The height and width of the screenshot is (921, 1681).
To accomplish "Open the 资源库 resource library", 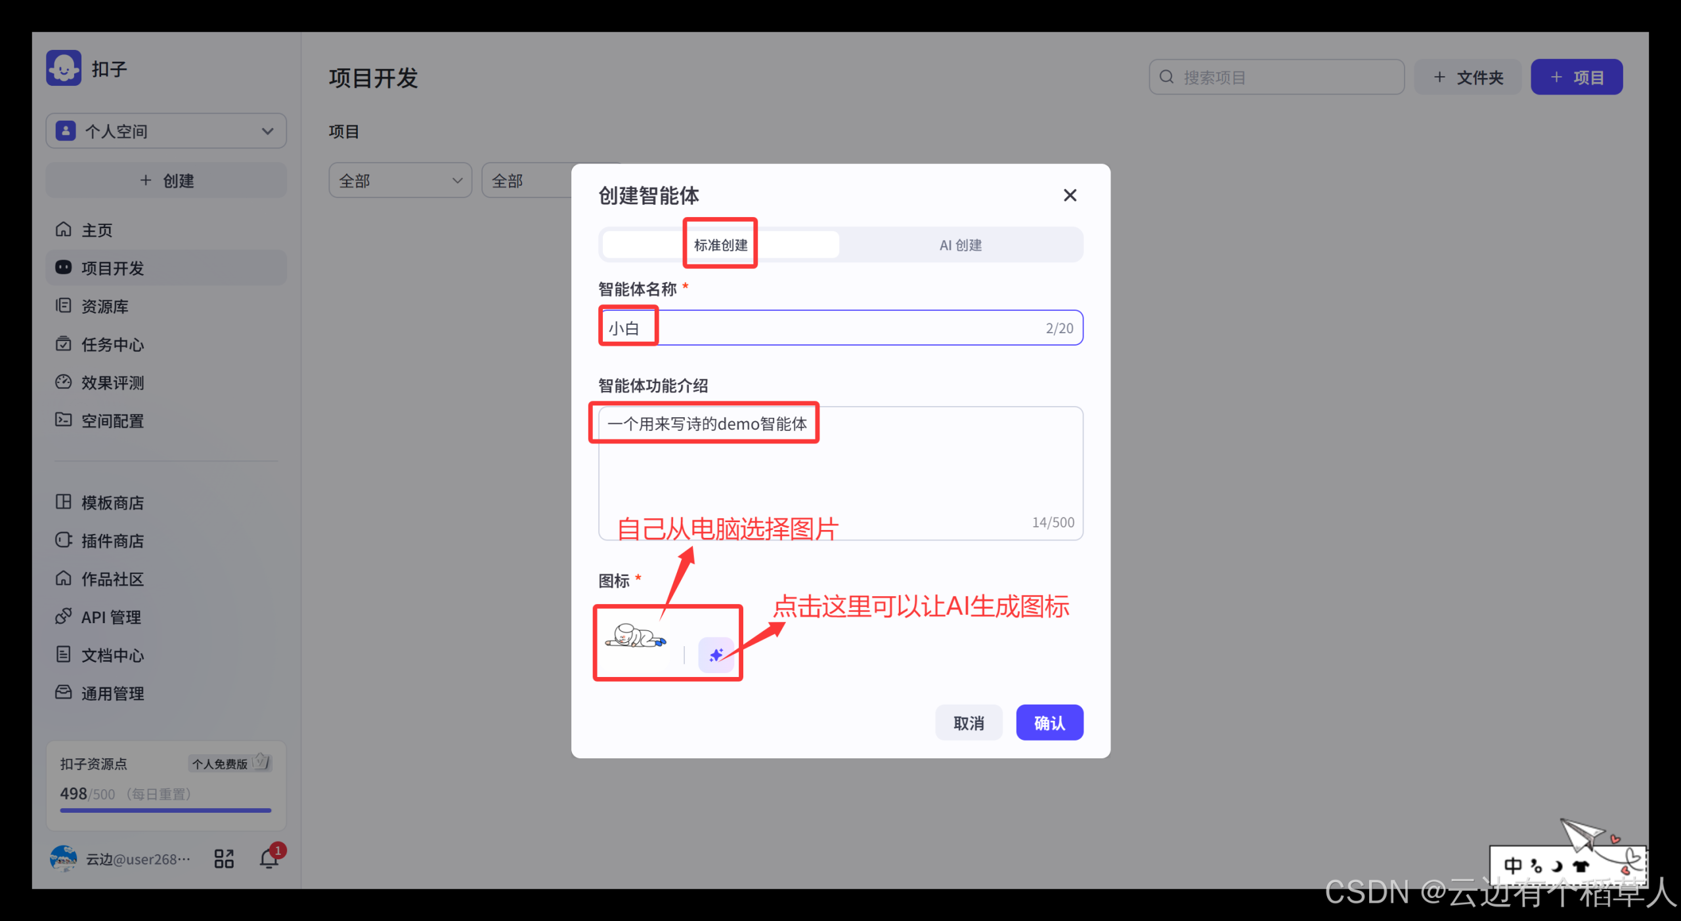I will tap(104, 306).
